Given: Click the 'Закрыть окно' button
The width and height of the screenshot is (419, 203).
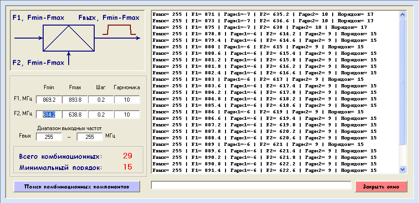Looking at the screenshot, I should [381, 187].
